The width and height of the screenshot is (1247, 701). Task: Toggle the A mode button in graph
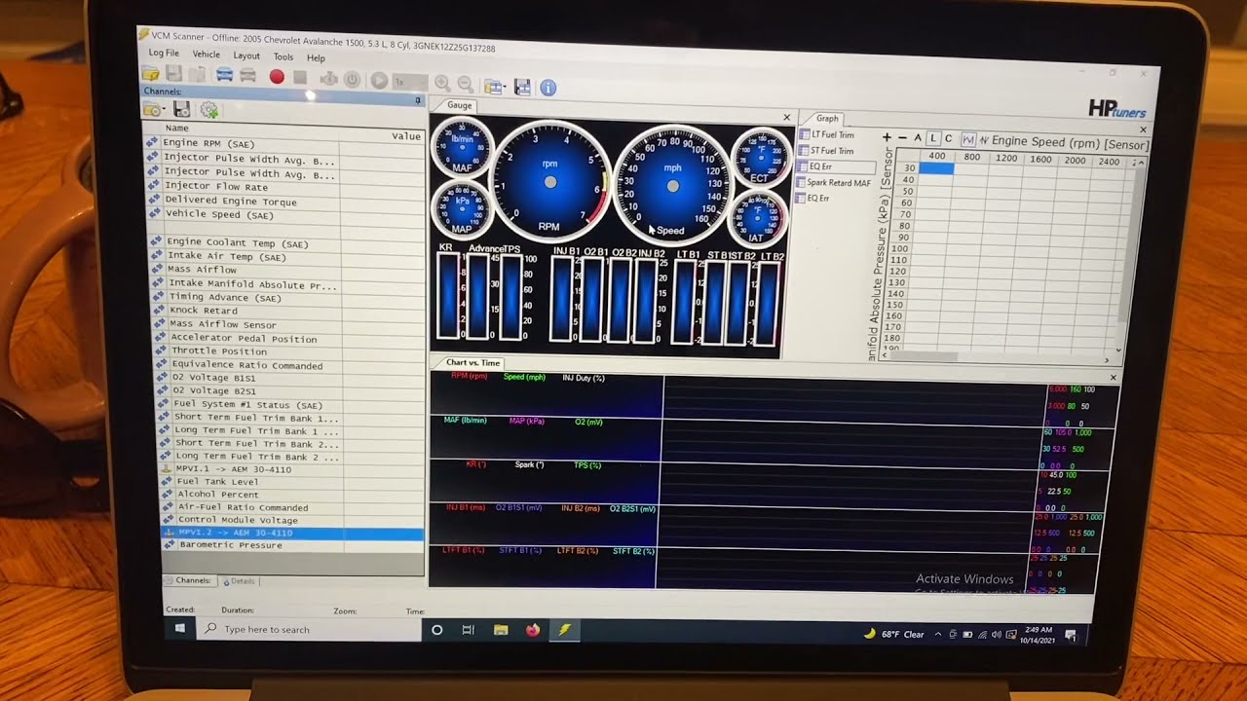918,138
